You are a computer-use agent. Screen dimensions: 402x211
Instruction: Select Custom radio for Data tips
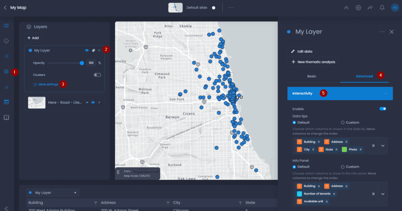(342, 123)
